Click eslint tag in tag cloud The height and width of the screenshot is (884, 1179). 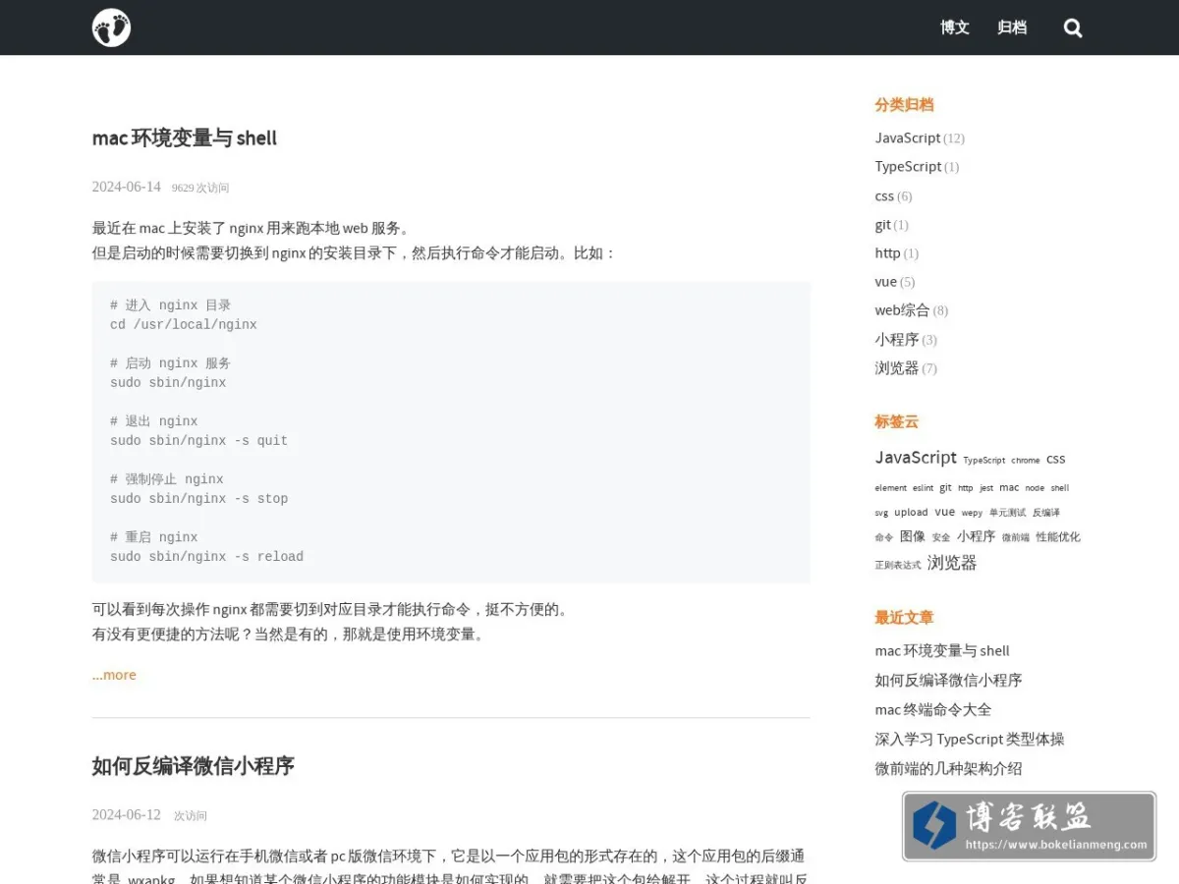coord(923,488)
